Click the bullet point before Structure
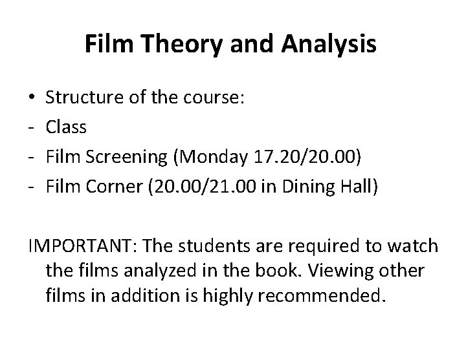Image resolution: width=466 pixels, height=349 pixels. tap(32, 97)
